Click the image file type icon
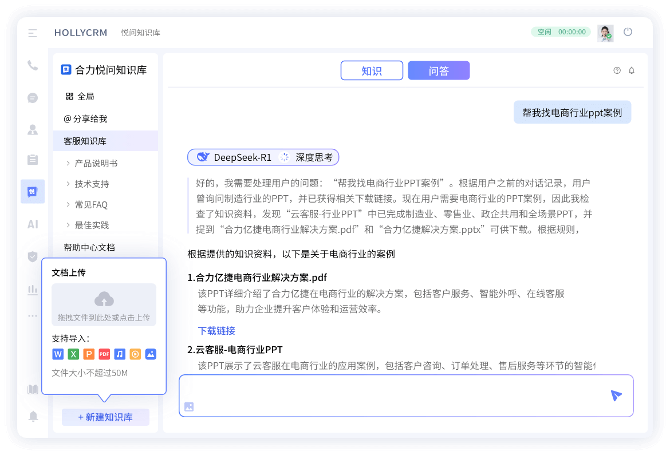The image size is (670, 455). 151,354
